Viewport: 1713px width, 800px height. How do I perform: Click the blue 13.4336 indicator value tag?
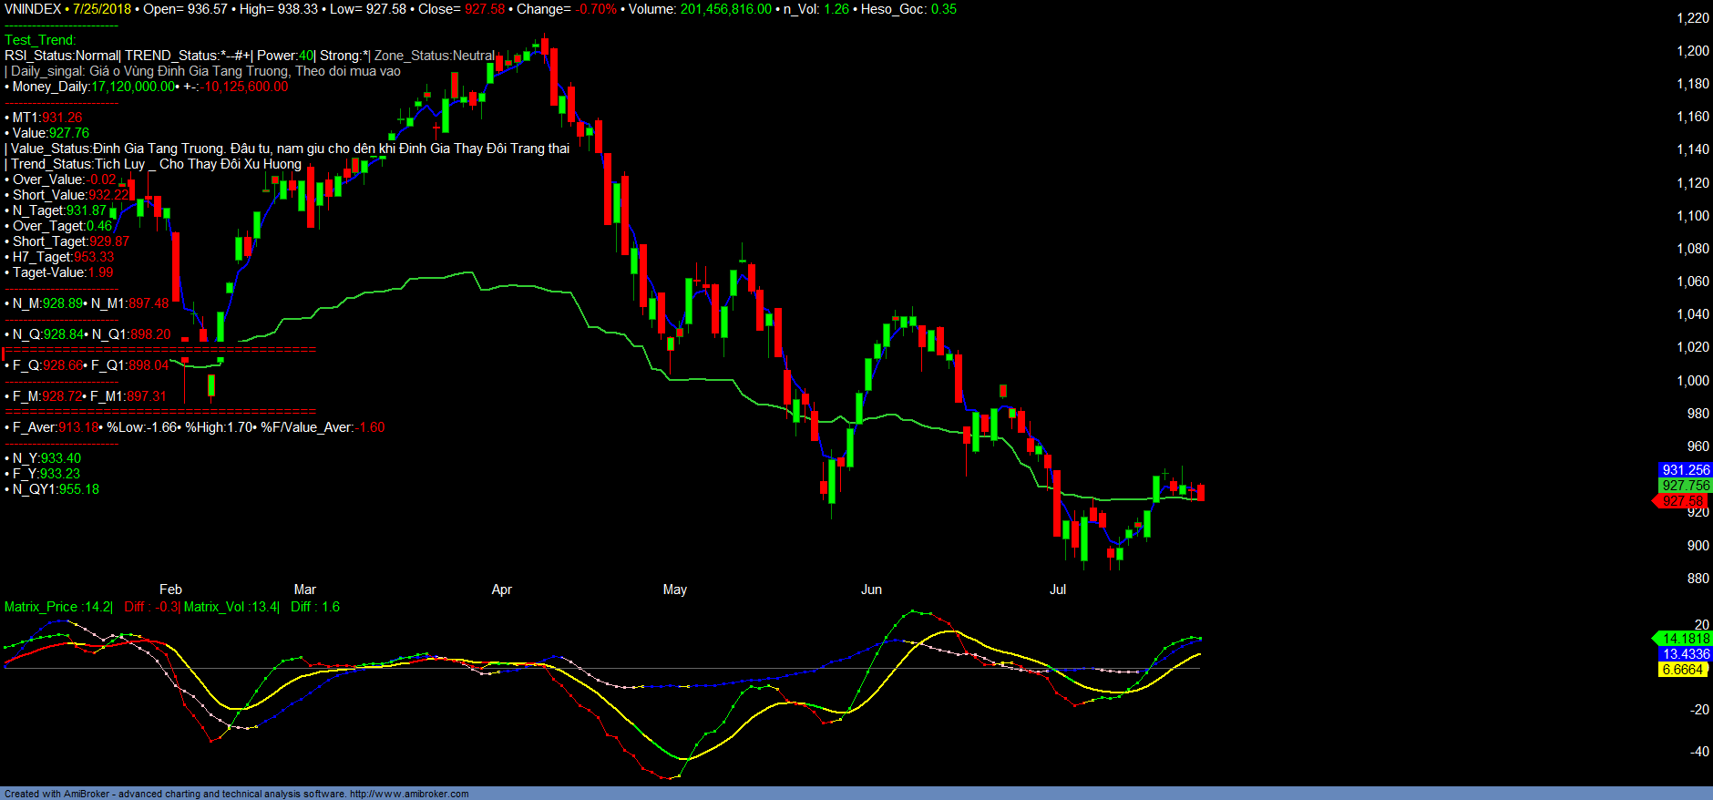1685,654
